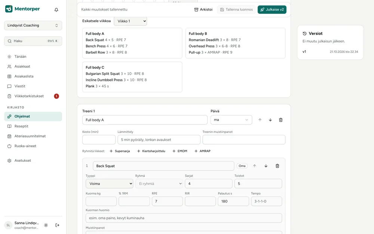
Task: Click Tallenna luonnos save button
Action: tap(236, 10)
